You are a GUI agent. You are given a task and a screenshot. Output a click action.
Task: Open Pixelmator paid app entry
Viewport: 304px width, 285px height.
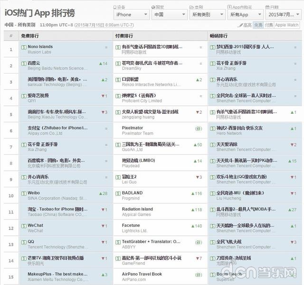click(x=133, y=128)
